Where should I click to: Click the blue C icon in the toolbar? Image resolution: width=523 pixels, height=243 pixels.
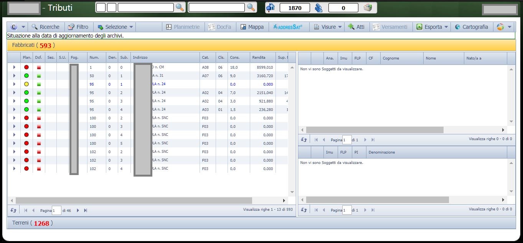14,27
